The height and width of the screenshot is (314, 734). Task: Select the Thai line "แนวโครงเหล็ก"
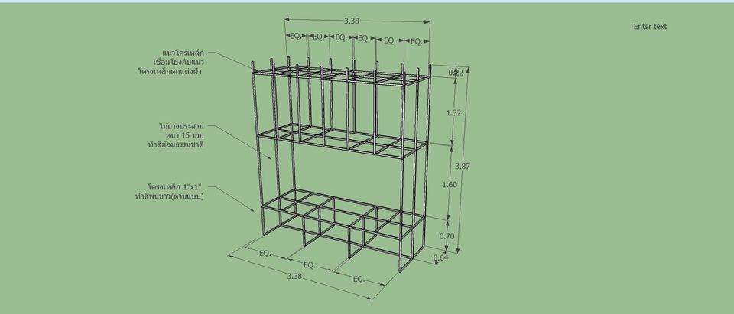(x=183, y=53)
